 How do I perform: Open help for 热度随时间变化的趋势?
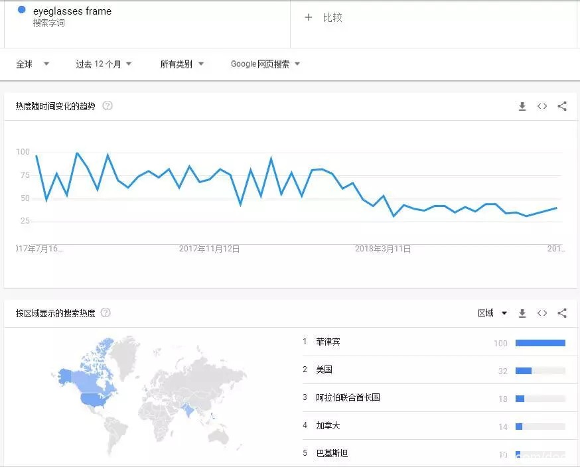point(108,104)
